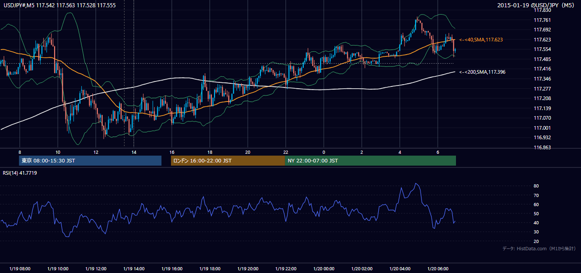Click the 1/20 04:00 date axis label

click(x=399, y=269)
